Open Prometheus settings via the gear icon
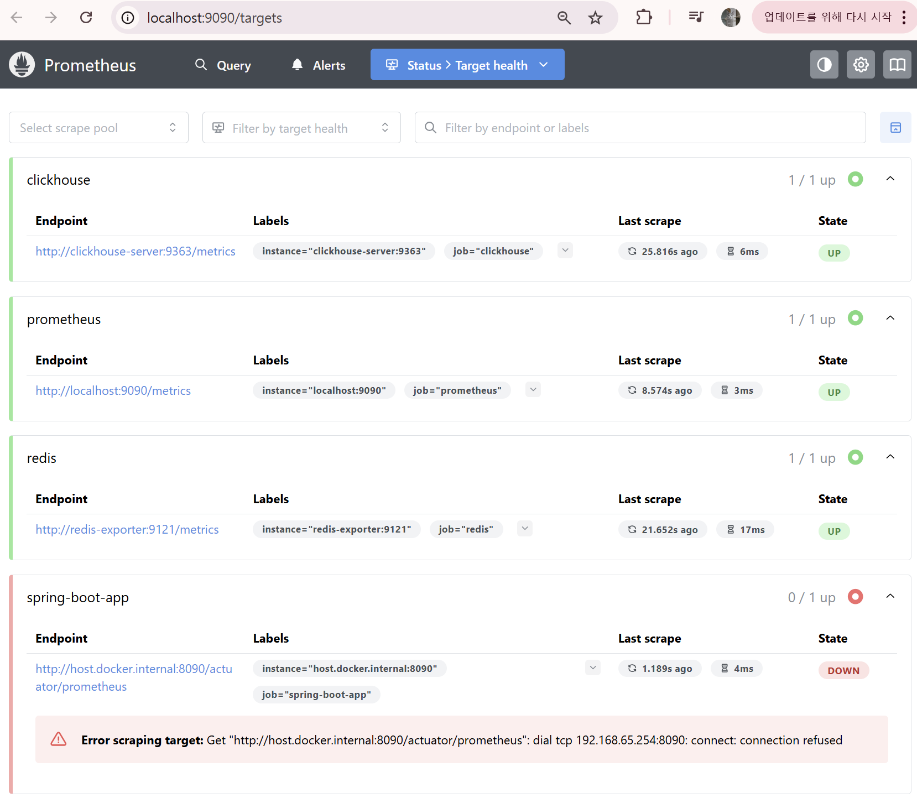The height and width of the screenshot is (798, 917). click(861, 64)
